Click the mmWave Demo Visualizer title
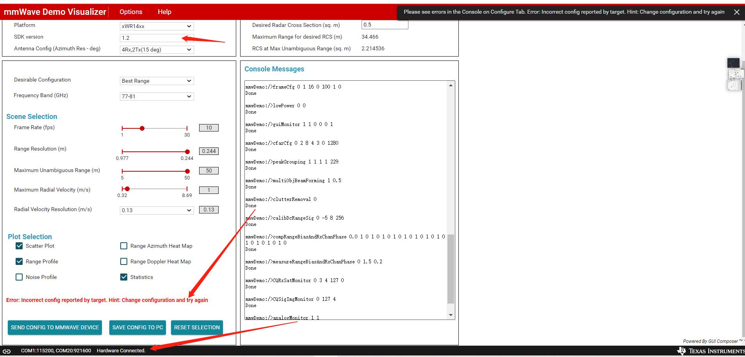 tap(55, 12)
